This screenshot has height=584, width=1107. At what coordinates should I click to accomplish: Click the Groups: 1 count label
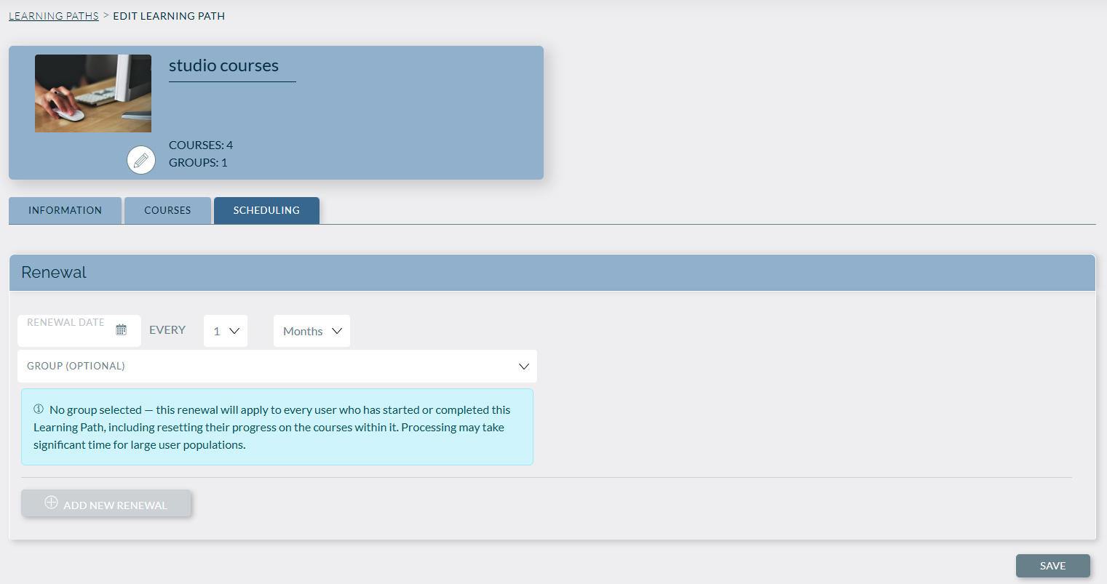click(198, 162)
